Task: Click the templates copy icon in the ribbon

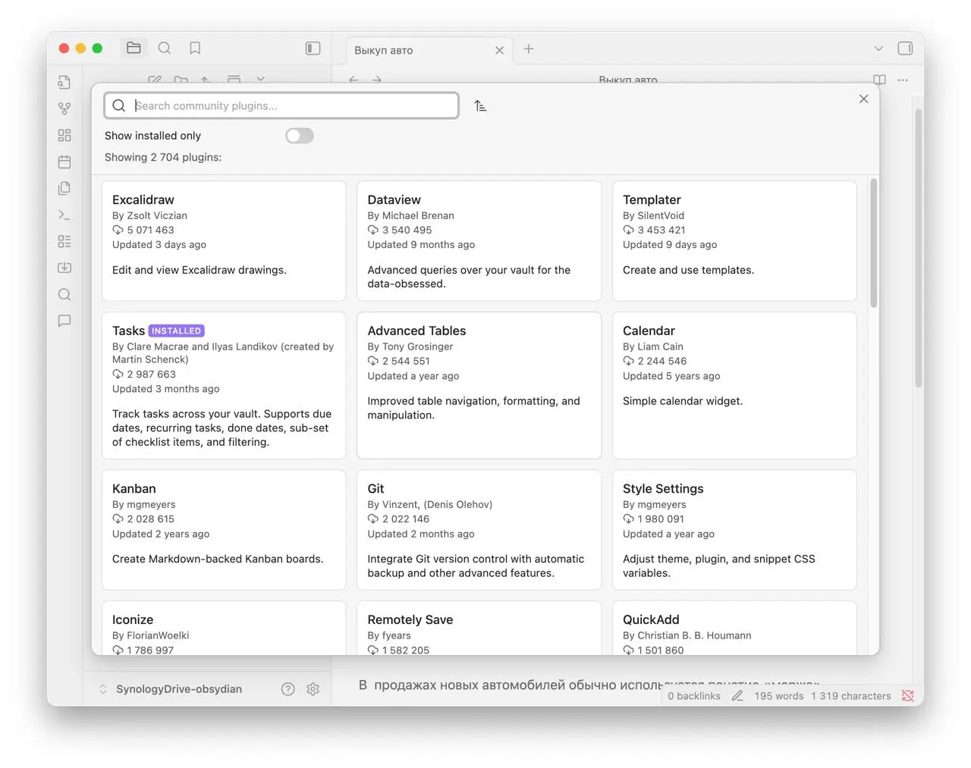Action: (64, 188)
